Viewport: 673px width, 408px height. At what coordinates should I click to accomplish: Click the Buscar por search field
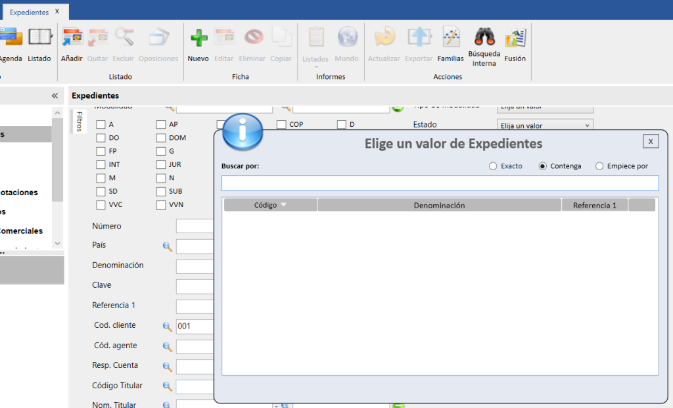(440, 183)
